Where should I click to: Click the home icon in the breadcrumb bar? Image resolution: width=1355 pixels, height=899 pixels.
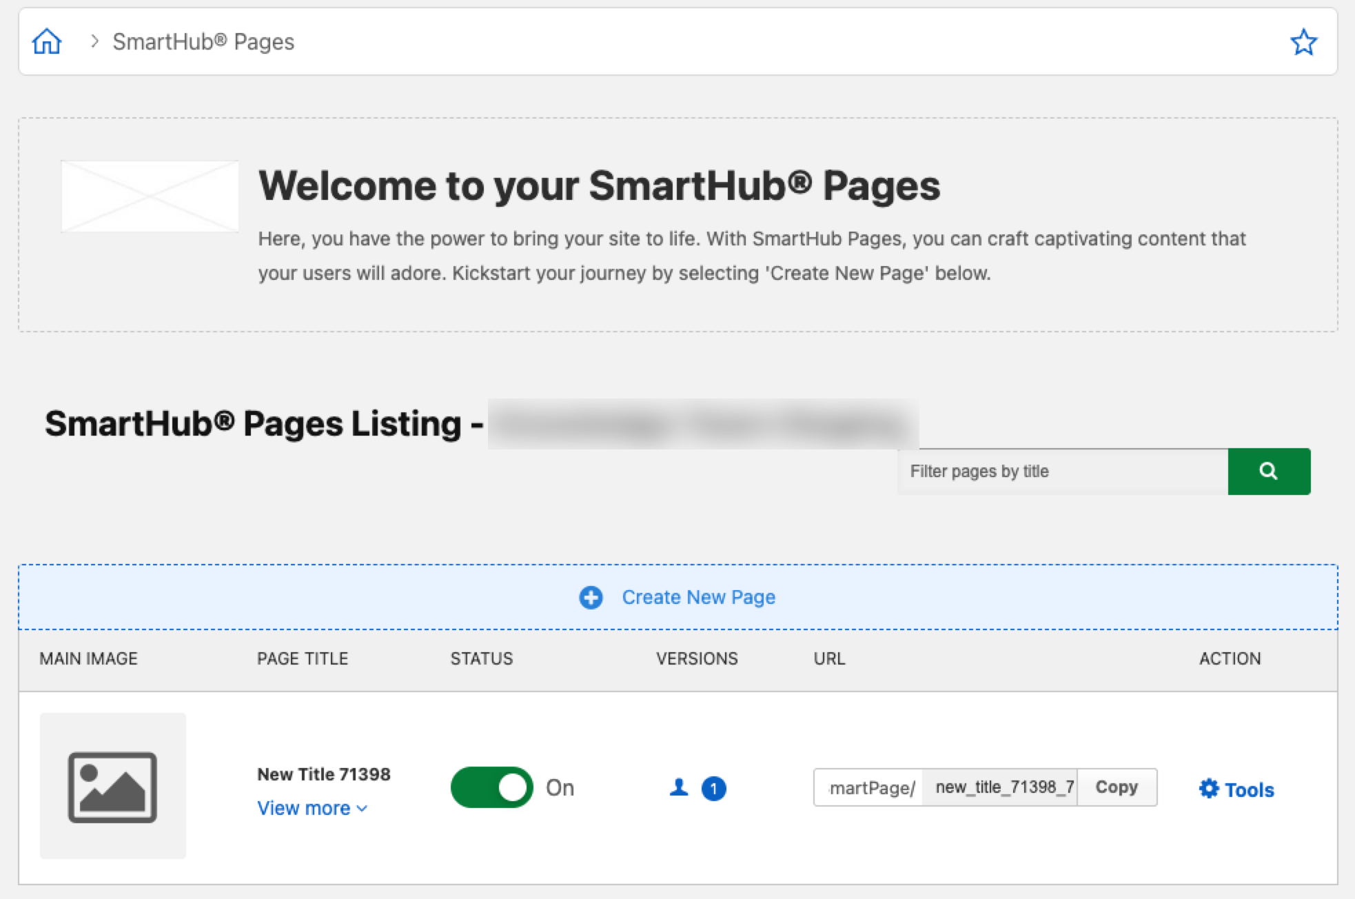[45, 41]
